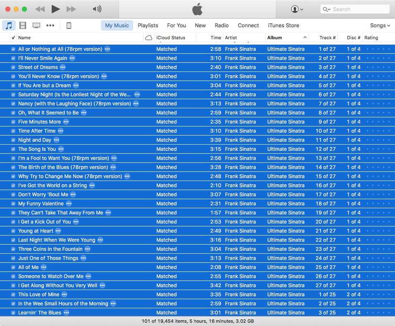Open the ellipsis menu for Time After Time
Image resolution: width=395 pixels, height=326 pixels.
click(x=60, y=131)
